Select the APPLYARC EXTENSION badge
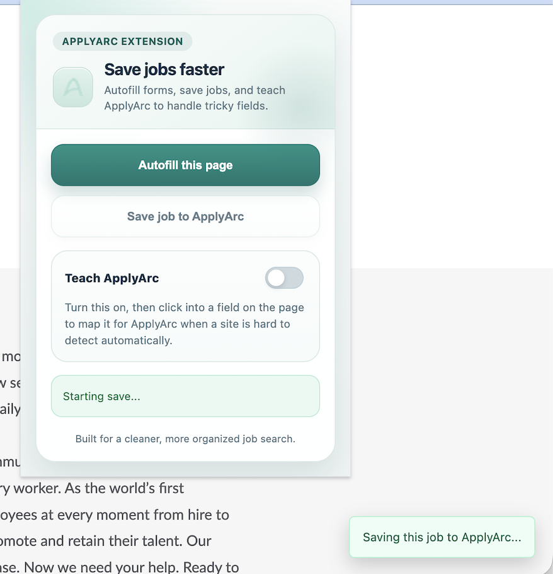 pos(122,41)
